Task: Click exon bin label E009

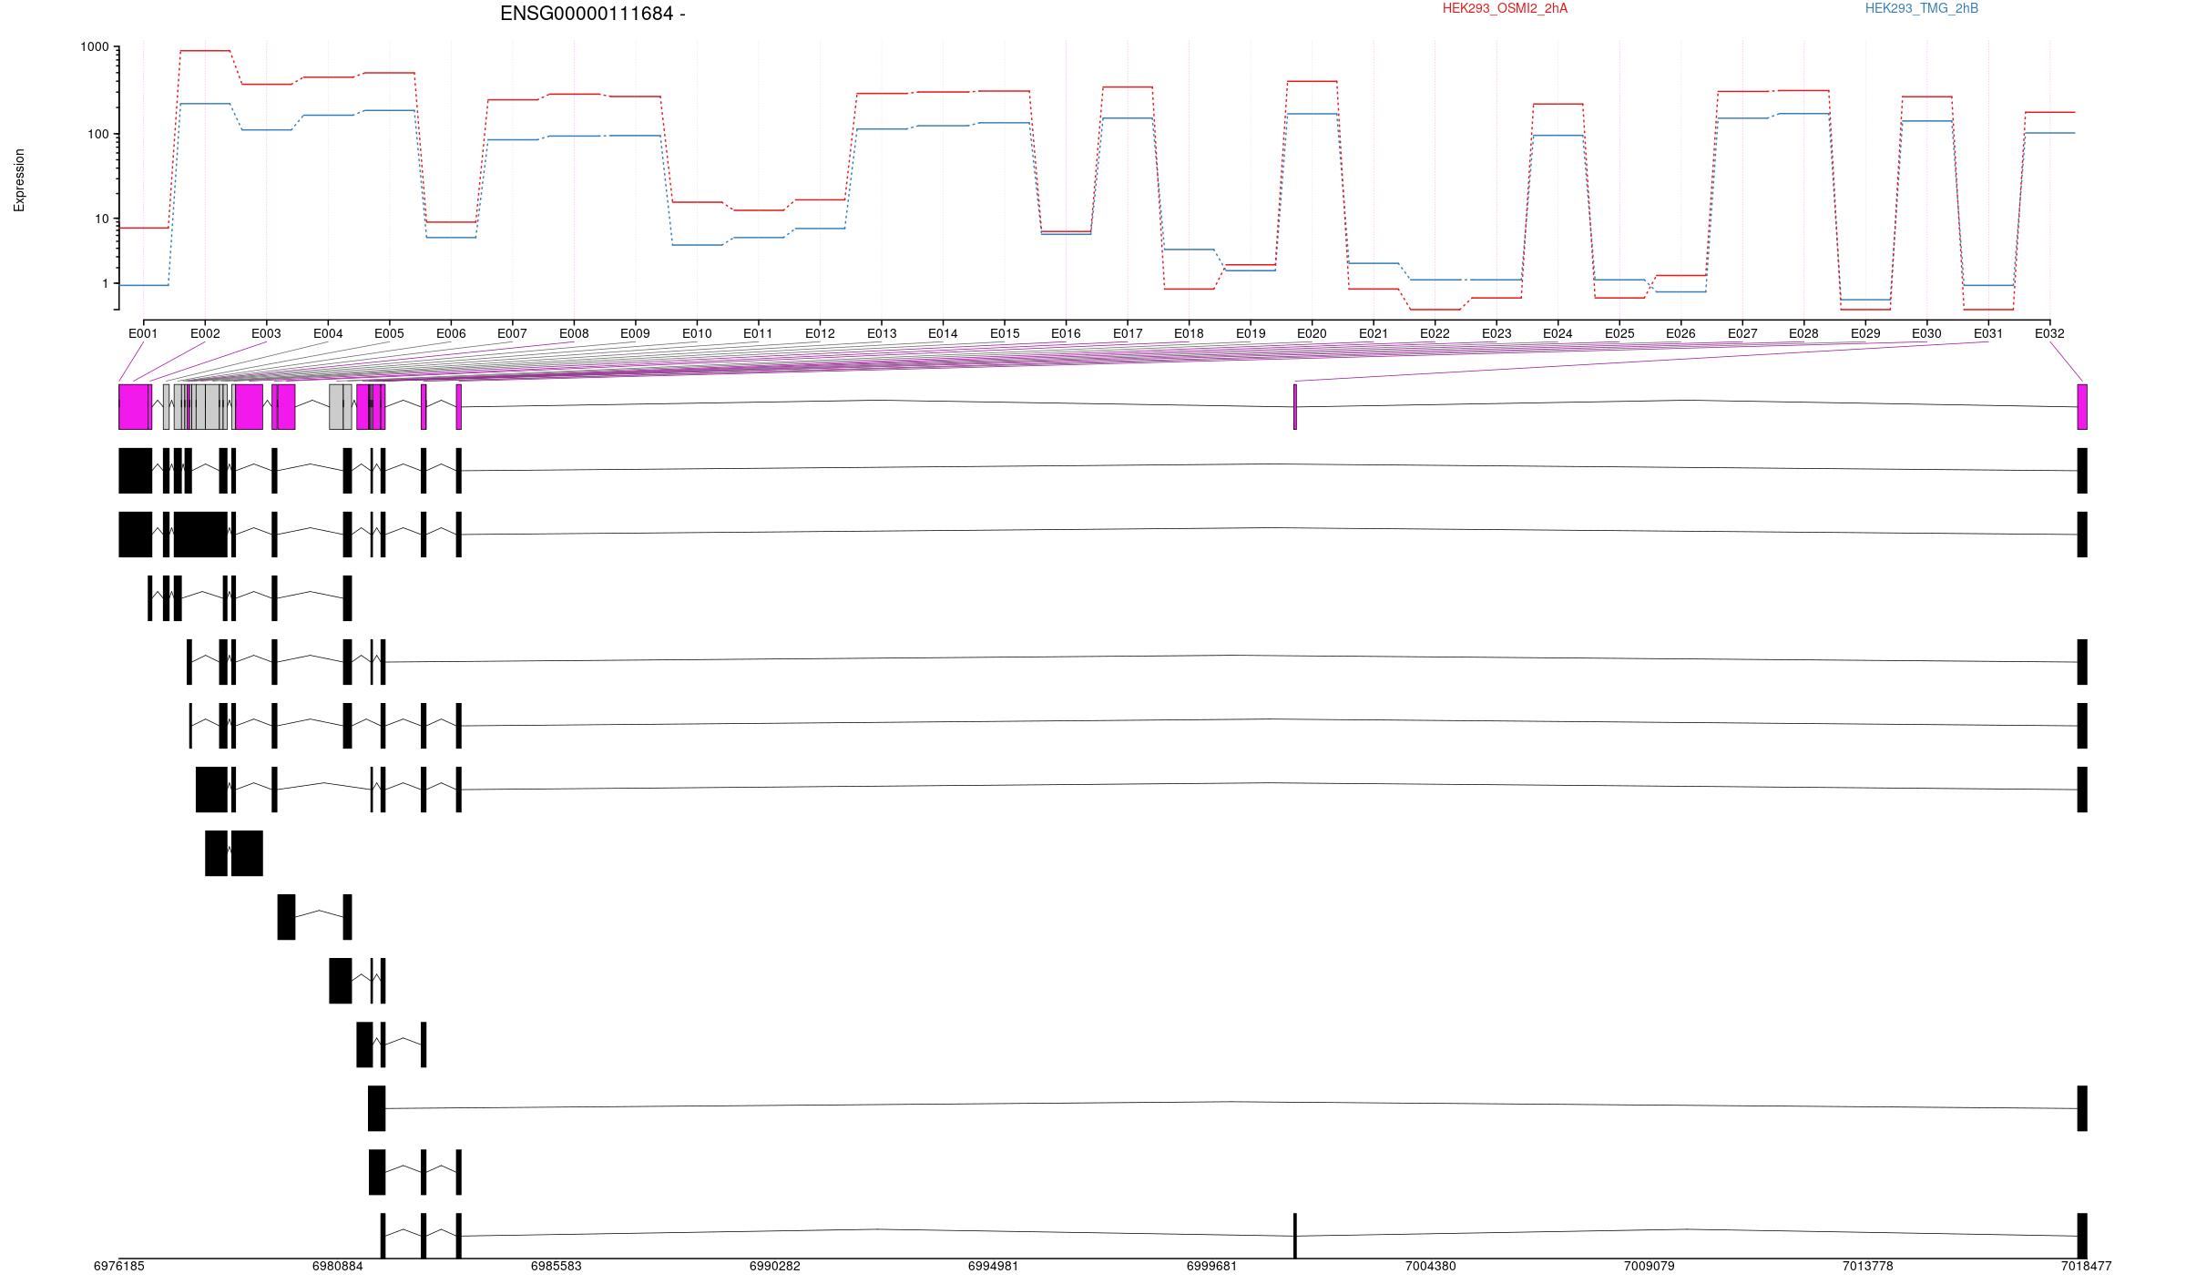Action: coord(635,333)
